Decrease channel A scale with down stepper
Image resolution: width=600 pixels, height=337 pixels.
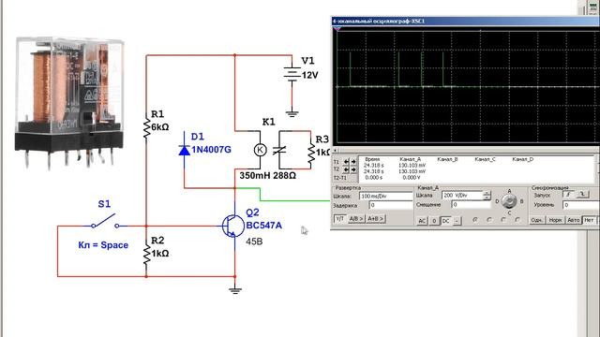click(x=487, y=198)
